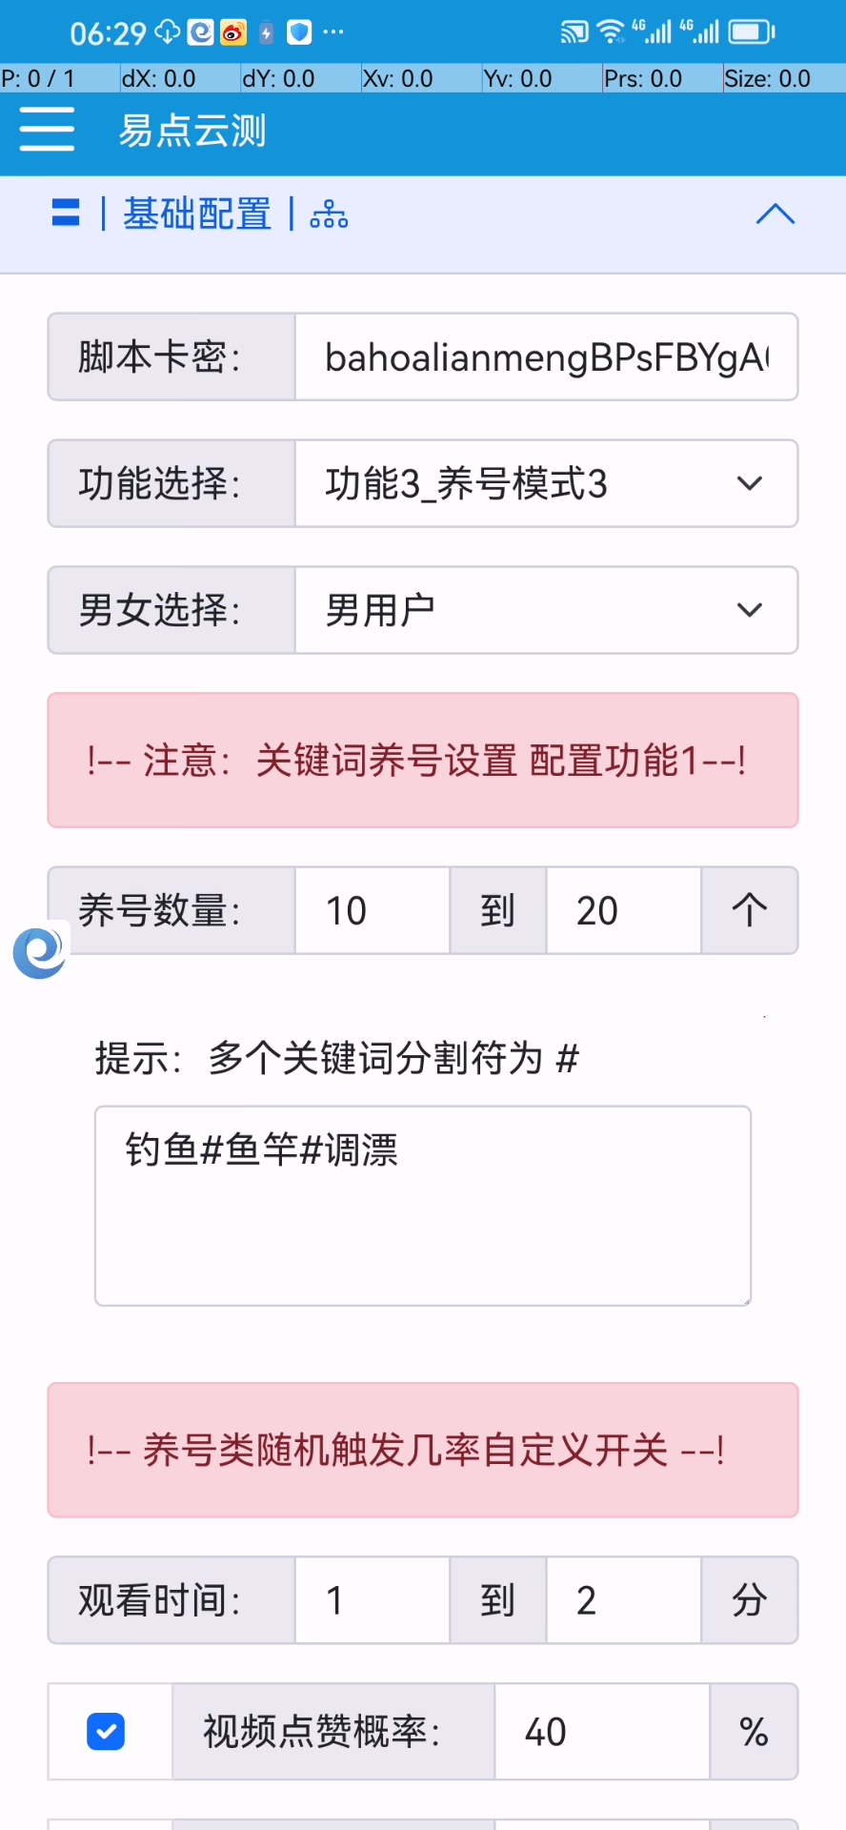This screenshot has width=846, height=1830.
Task: Uncheck the 视频点赞概率 checkbox
Action: 106,1731
